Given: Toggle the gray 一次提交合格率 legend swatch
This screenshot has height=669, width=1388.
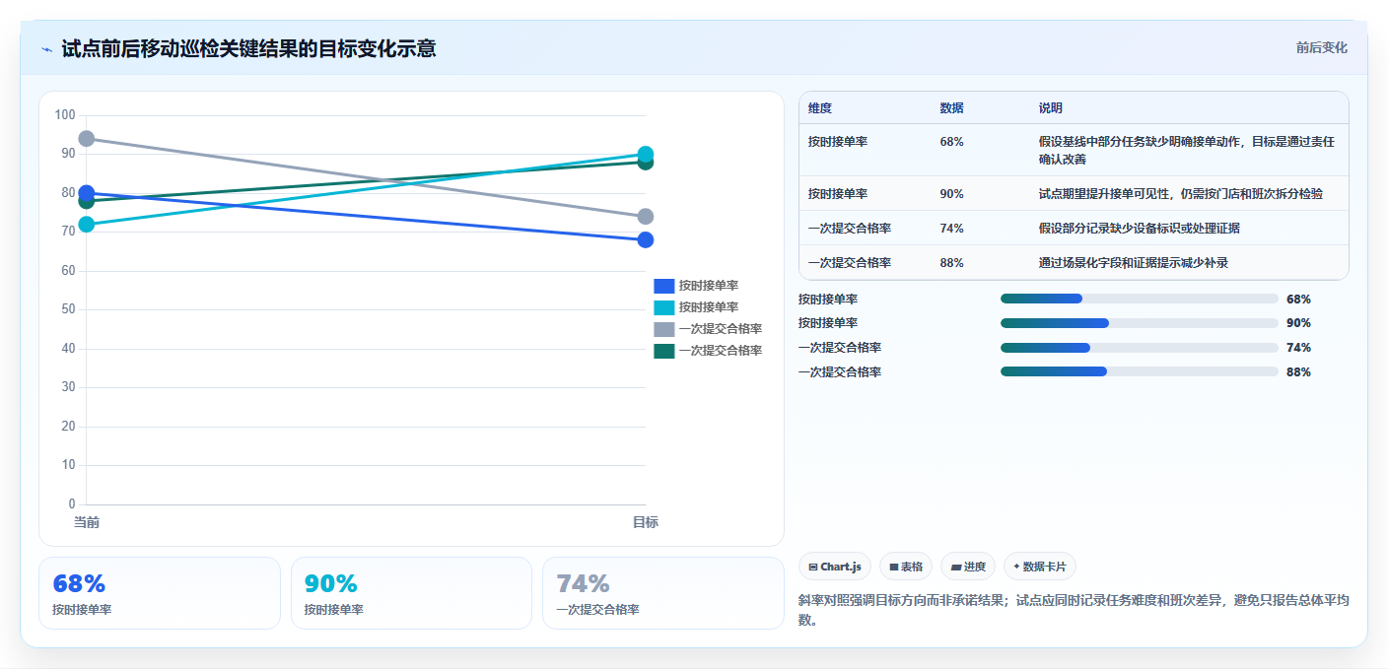Looking at the screenshot, I should click(x=664, y=329).
